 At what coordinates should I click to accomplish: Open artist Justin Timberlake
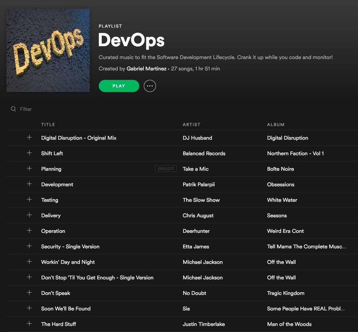(x=204, y=324)
